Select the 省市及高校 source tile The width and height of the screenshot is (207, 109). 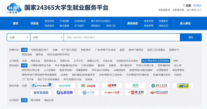41,92
